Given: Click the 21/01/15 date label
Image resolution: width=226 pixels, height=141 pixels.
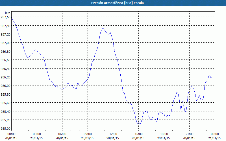Looking at the screenshot, I should pyautogui.click(x=215, y=138).
